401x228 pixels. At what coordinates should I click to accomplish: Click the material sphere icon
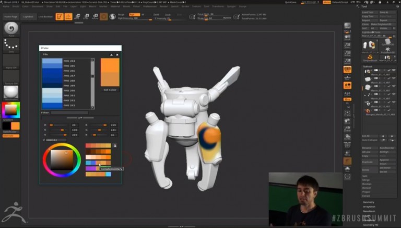[x=11, y=93]
